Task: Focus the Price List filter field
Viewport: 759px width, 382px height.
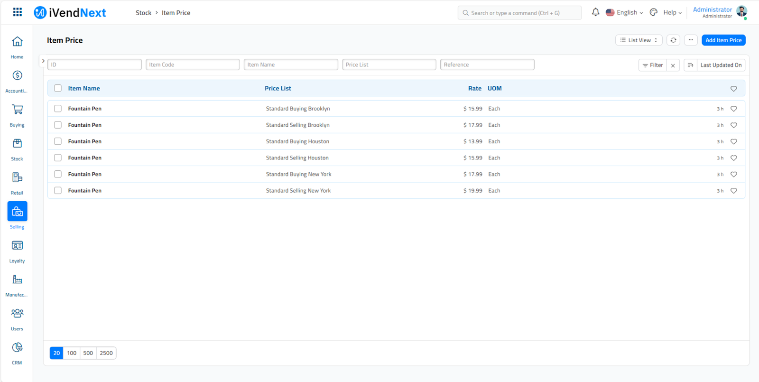Action: 389,65
